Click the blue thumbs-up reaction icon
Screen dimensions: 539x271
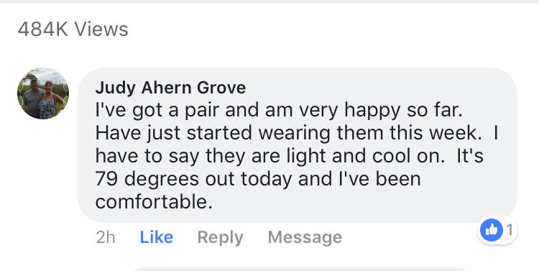click(492, 230)
